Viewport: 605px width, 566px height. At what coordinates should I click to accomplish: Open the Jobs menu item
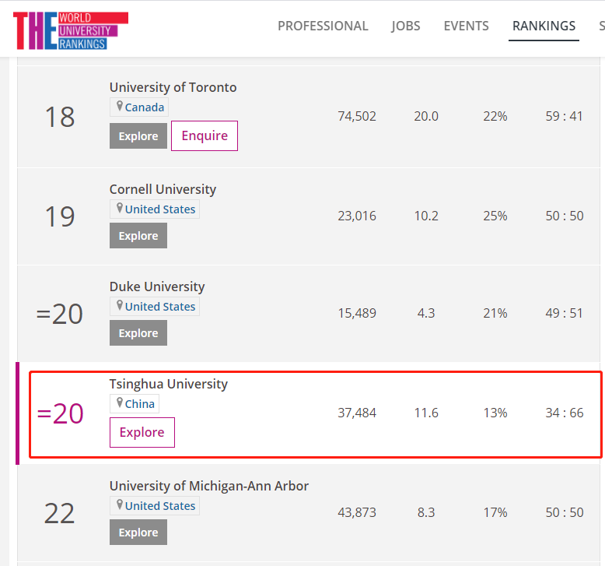click(405, 26)
